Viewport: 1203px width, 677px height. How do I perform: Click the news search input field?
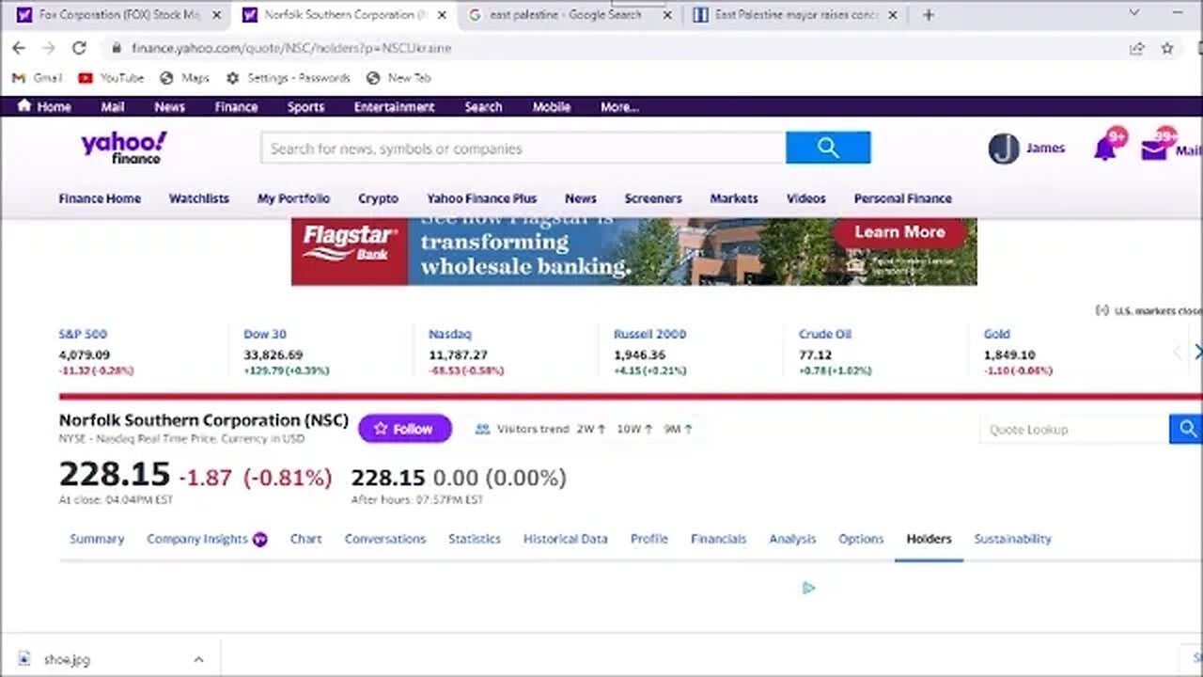point(523,148)
